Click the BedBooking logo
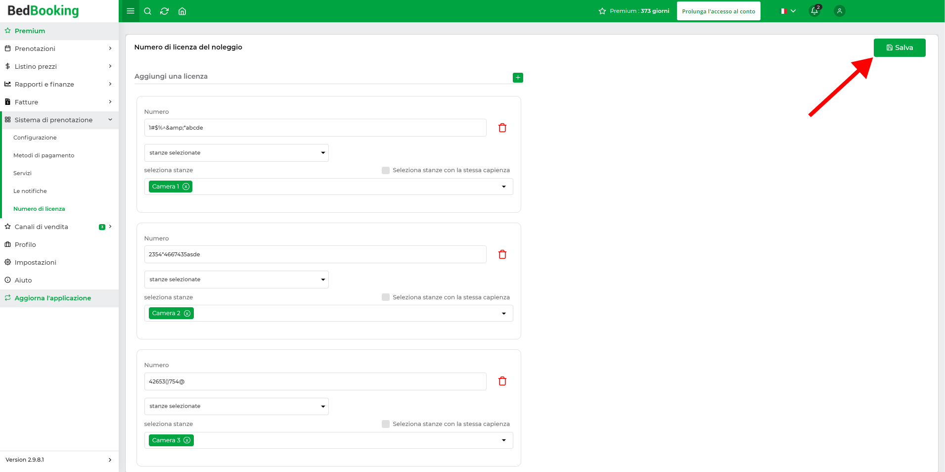This screenshot has height=472, width=945. [43, 11]
